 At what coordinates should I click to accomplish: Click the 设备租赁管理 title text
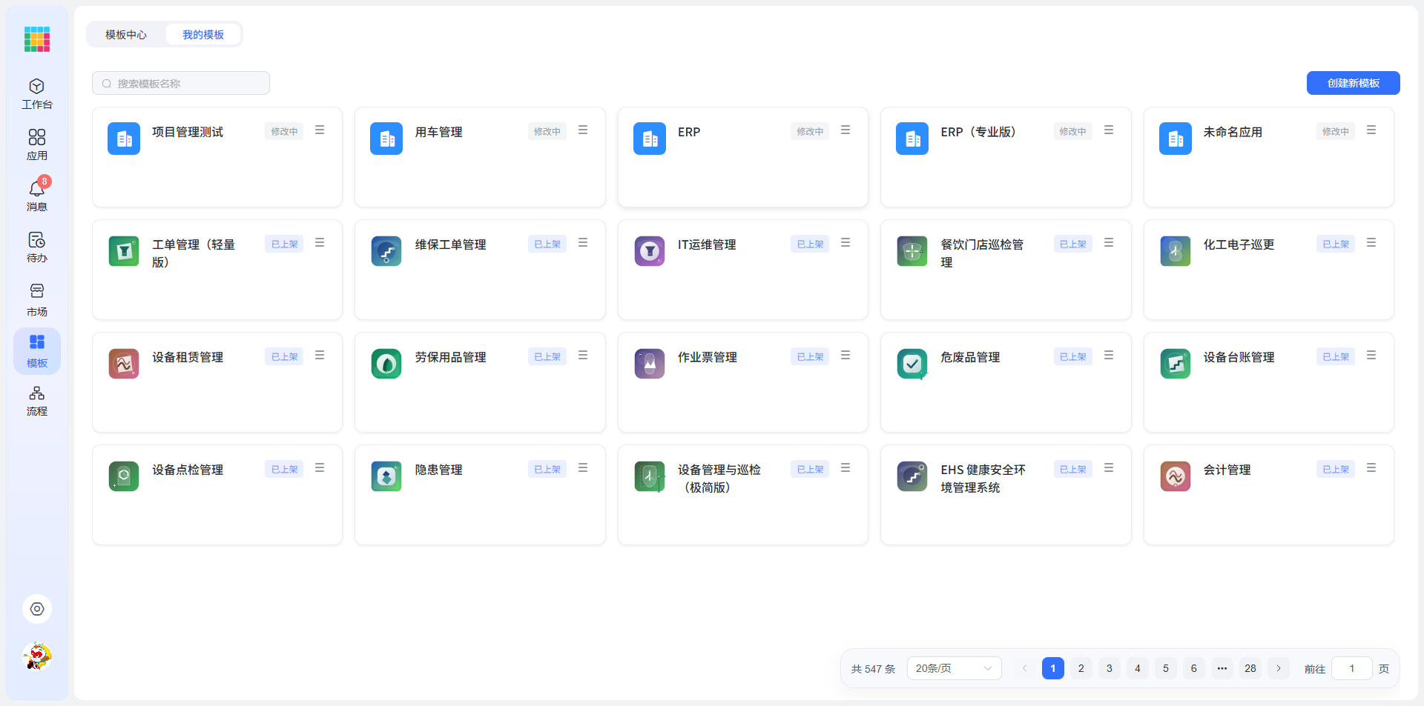pyautogui.click(x=188, y=357)
